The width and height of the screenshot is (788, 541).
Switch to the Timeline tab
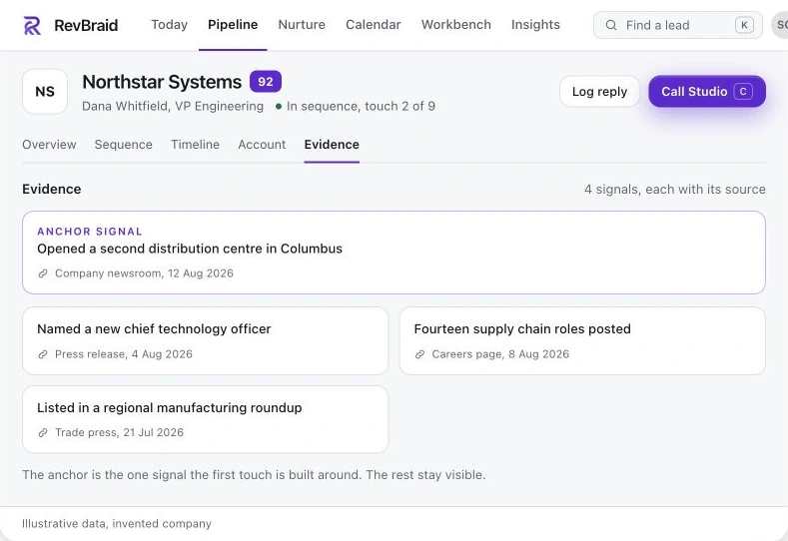[x=195, y=145]
